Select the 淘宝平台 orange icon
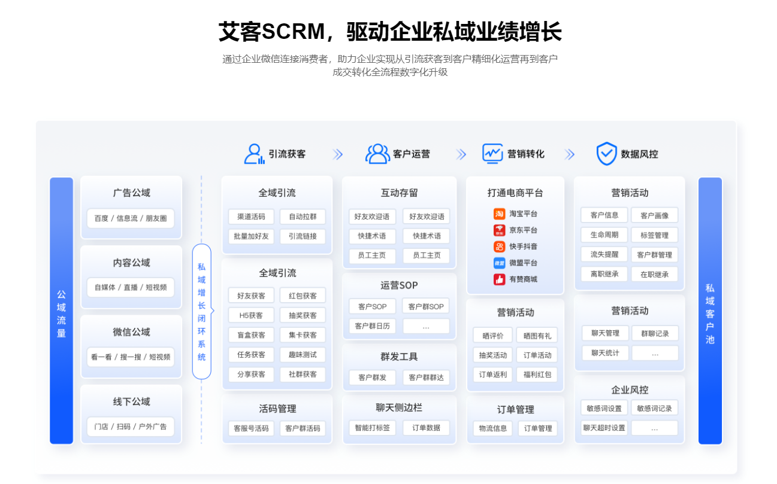The image size is (777, 484). [499, 214]
